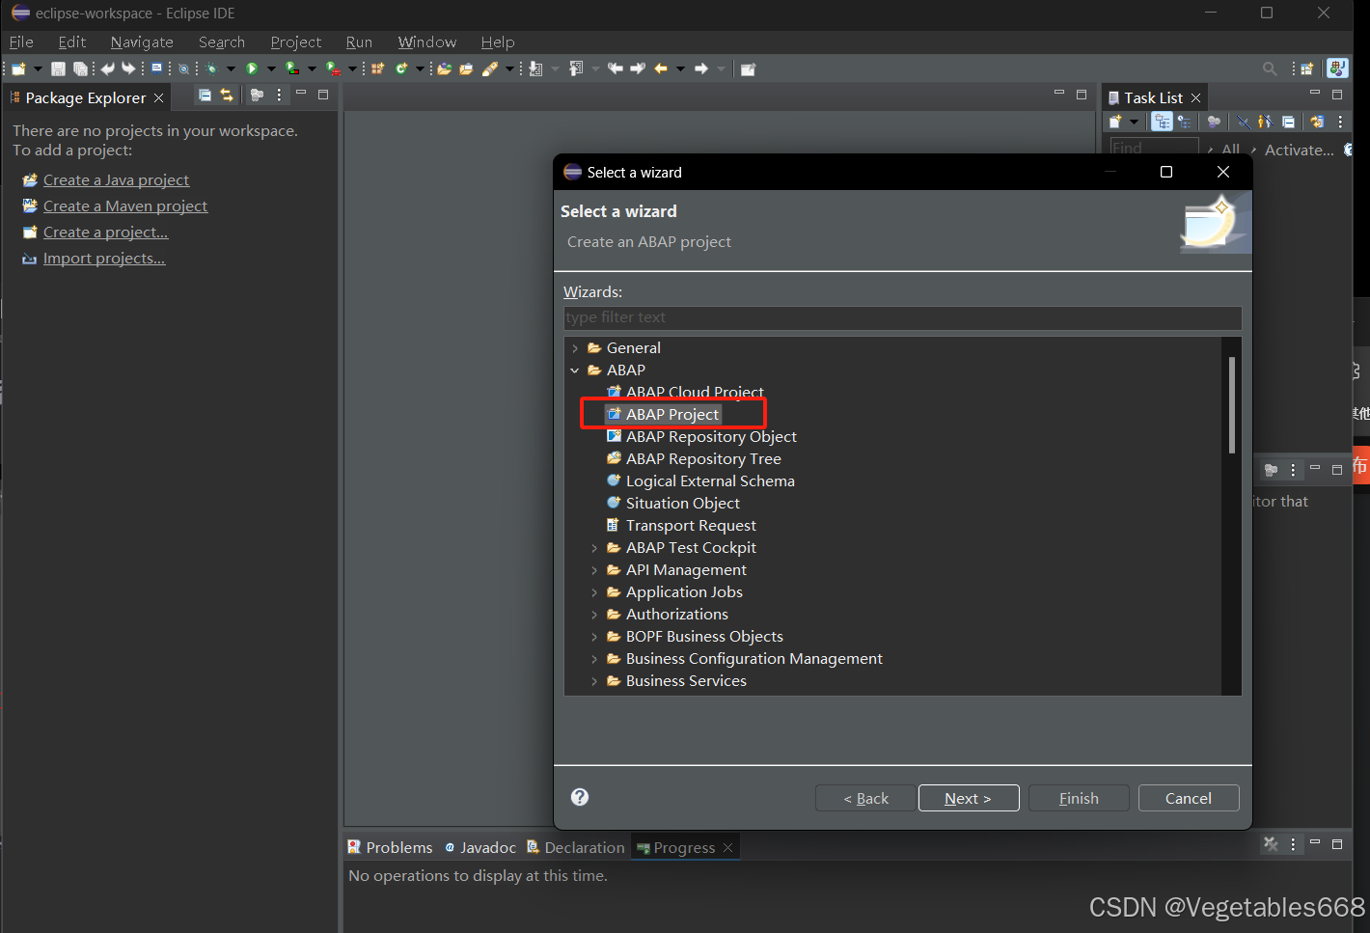This screenshot has height=933, width=1370.
Task: Collapse the ABAP wizard category
Action: tap(575, 370)
